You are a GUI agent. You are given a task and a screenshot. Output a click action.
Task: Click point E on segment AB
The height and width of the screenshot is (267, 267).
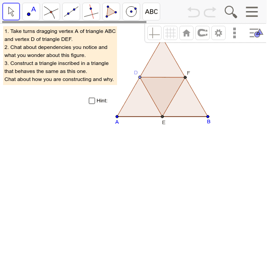(162, 117)
